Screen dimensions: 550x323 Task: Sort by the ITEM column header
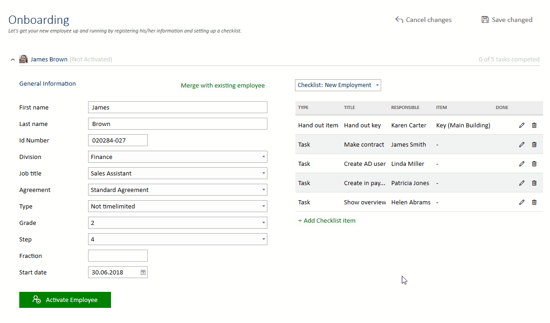tap(441, 108)
